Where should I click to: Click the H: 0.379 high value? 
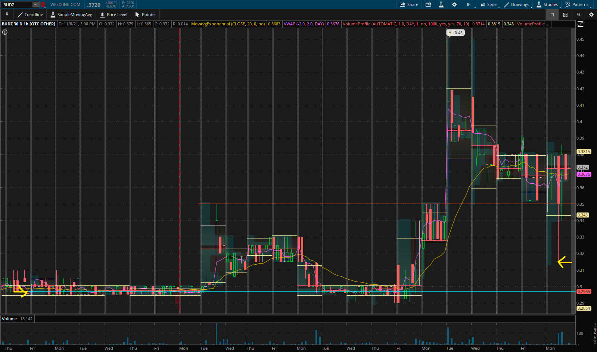point(125,24)
